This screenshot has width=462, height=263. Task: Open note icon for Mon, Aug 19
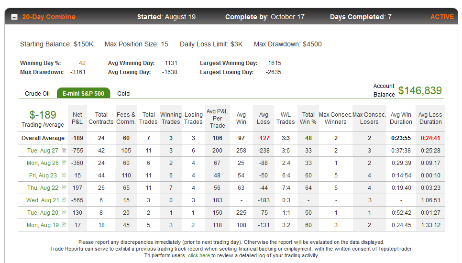tap(64, 225)
